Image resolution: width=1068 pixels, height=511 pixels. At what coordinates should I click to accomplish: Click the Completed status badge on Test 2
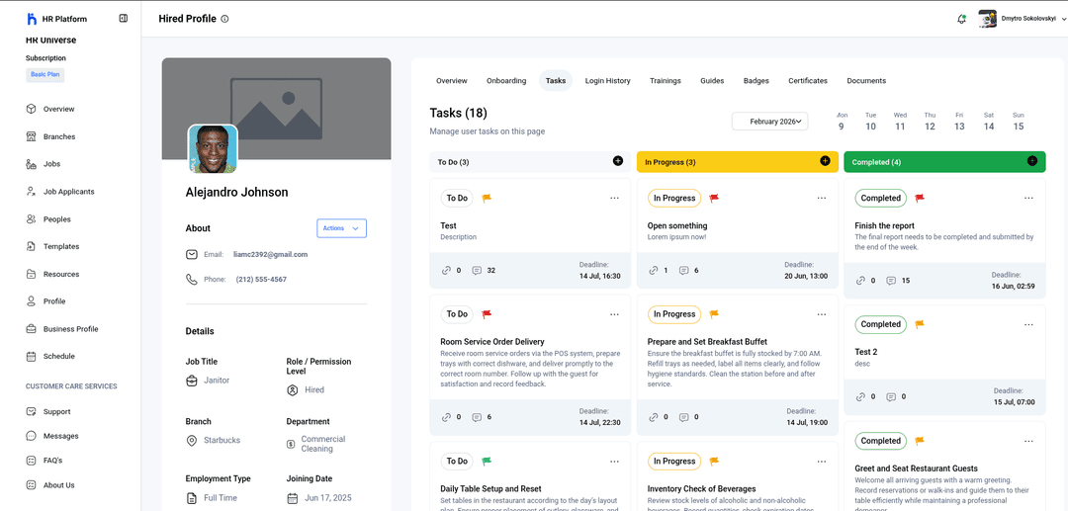pos(880,324)
